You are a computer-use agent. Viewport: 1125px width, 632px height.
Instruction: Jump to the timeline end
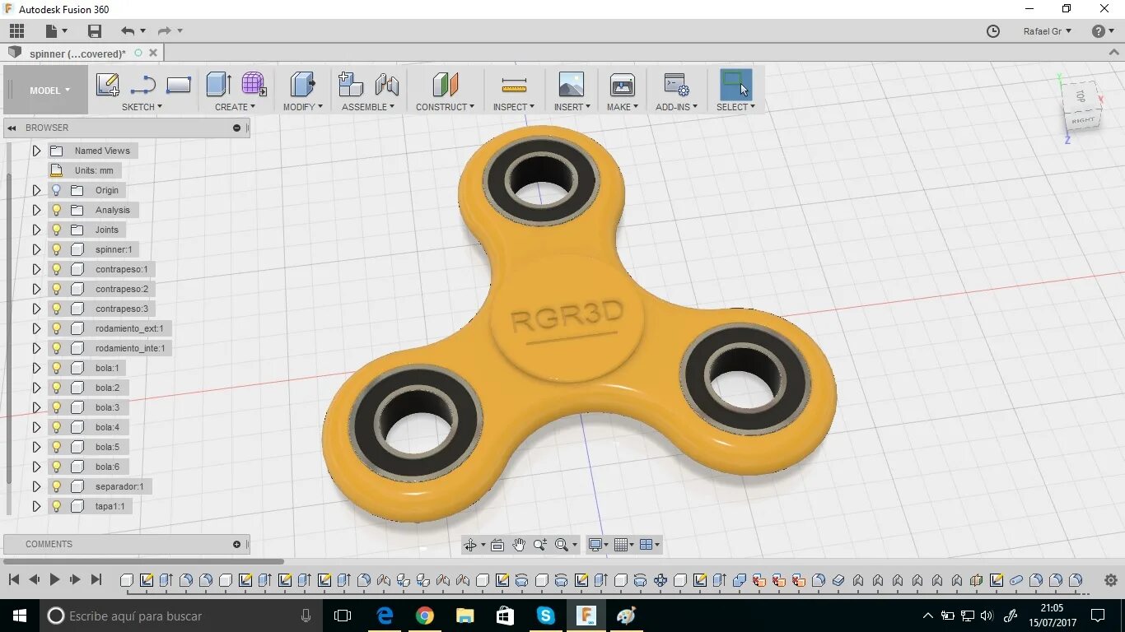[x=96, y=579]
